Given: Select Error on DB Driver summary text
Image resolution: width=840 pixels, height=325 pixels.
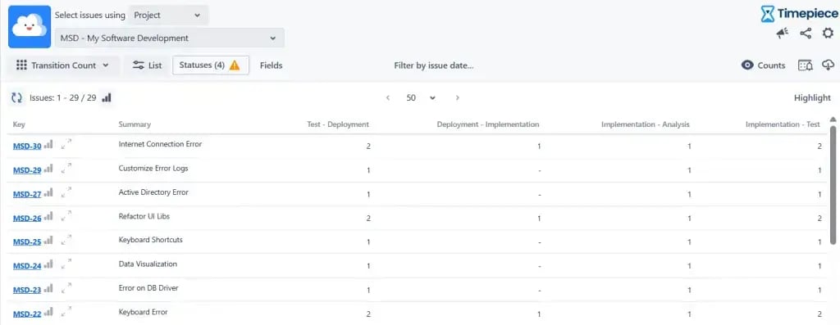Looking at the screenshot, I should pos(148,287).
